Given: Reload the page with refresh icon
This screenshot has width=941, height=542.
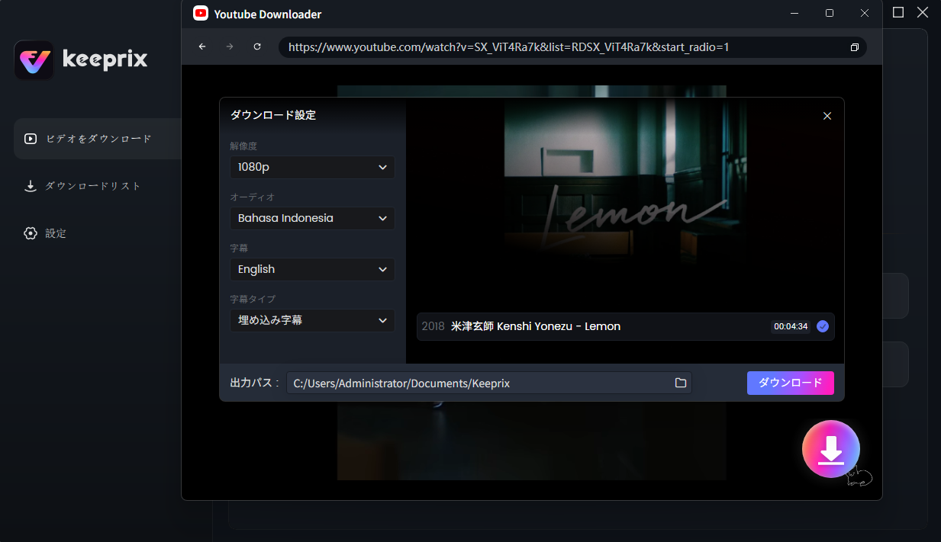Looking at the screenshot, I should (x=257, y=47).
